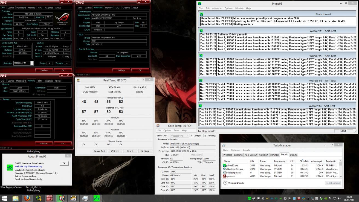Click OK in About Prime95 dialog
The height and width of the screenshot is (202, 359).
[64, 163]
